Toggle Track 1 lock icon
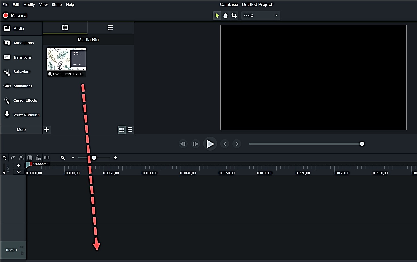 point(22,253)
